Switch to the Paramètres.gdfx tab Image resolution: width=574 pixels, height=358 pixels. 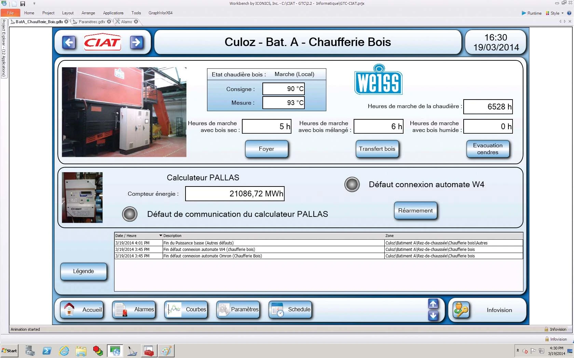(x=92, y=22)
